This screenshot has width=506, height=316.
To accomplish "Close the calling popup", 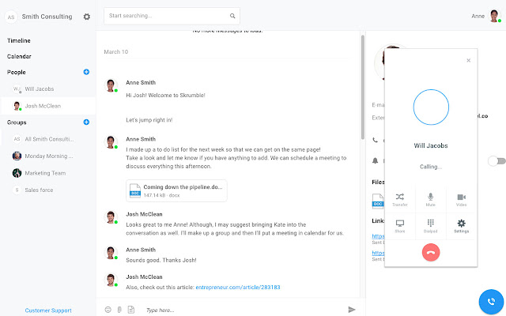I will 468,60.
